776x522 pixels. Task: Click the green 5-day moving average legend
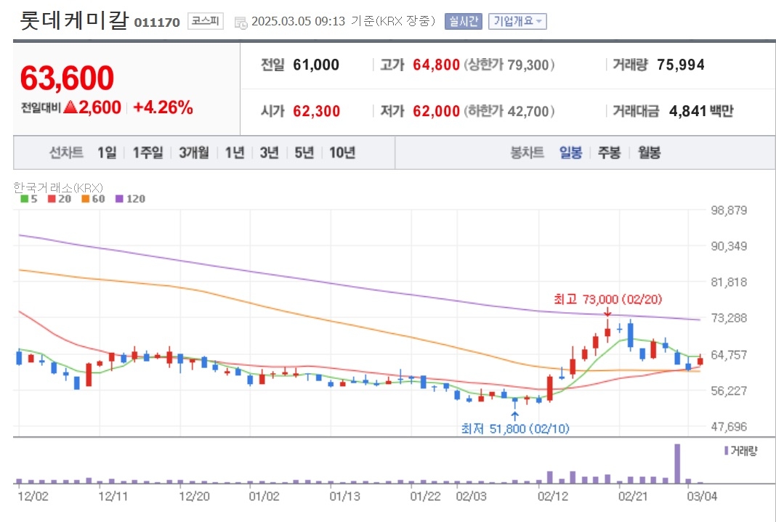(x=29, y=199)
